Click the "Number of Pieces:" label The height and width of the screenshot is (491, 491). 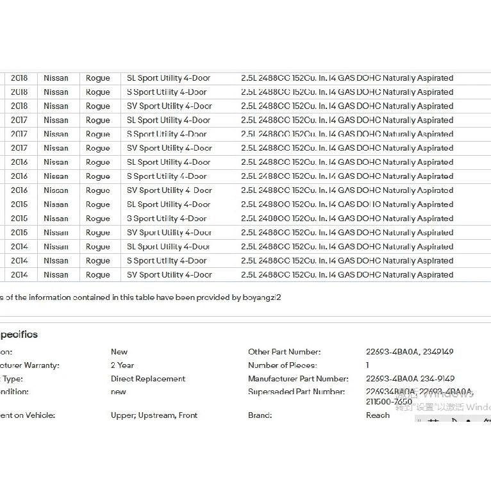click(x=283, y=365)
